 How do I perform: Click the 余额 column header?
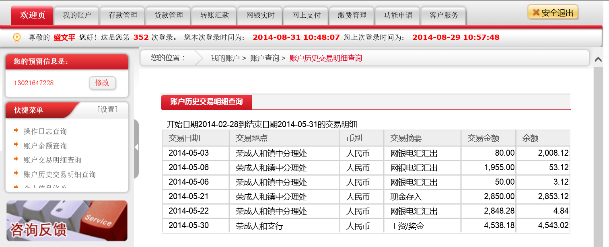(x=543, y=138)
